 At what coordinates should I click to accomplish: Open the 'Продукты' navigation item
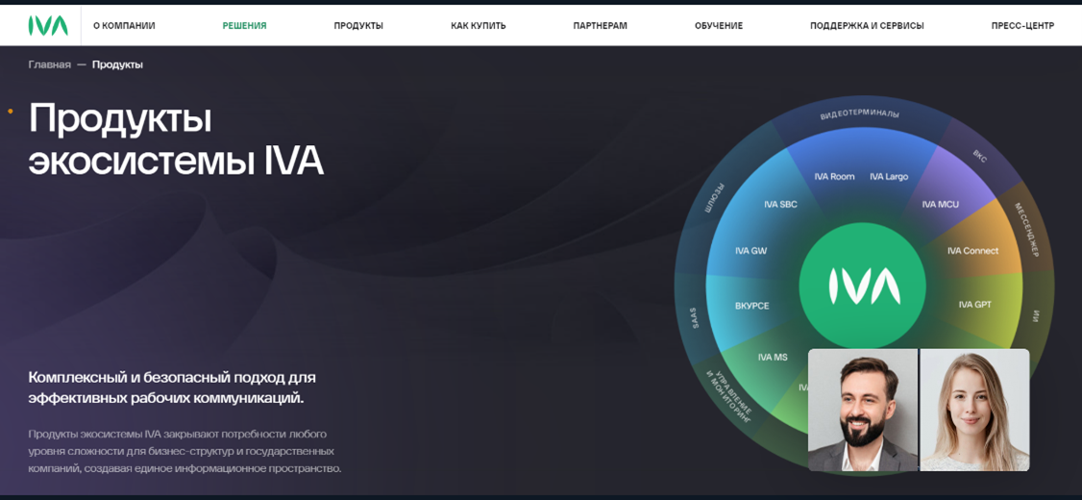(358, 26)
